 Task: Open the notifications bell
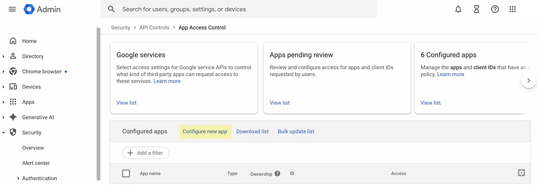458,10
